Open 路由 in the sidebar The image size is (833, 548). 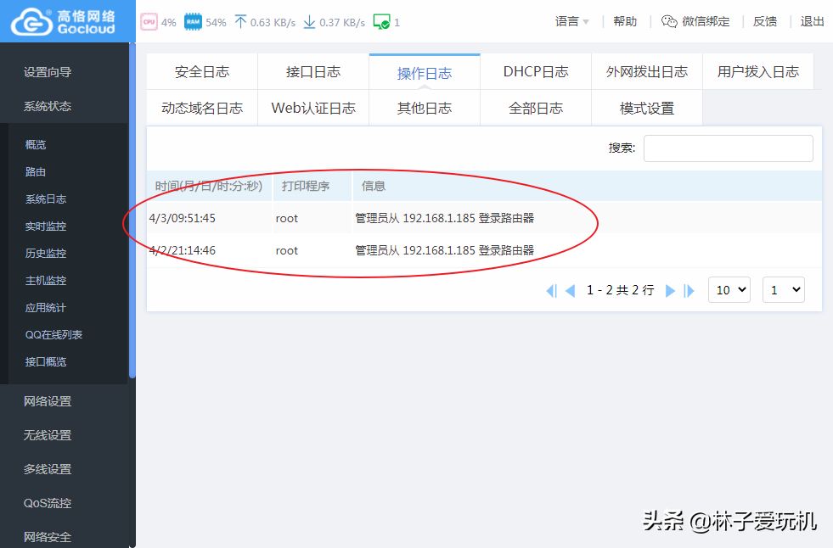[x=36, y=172]
